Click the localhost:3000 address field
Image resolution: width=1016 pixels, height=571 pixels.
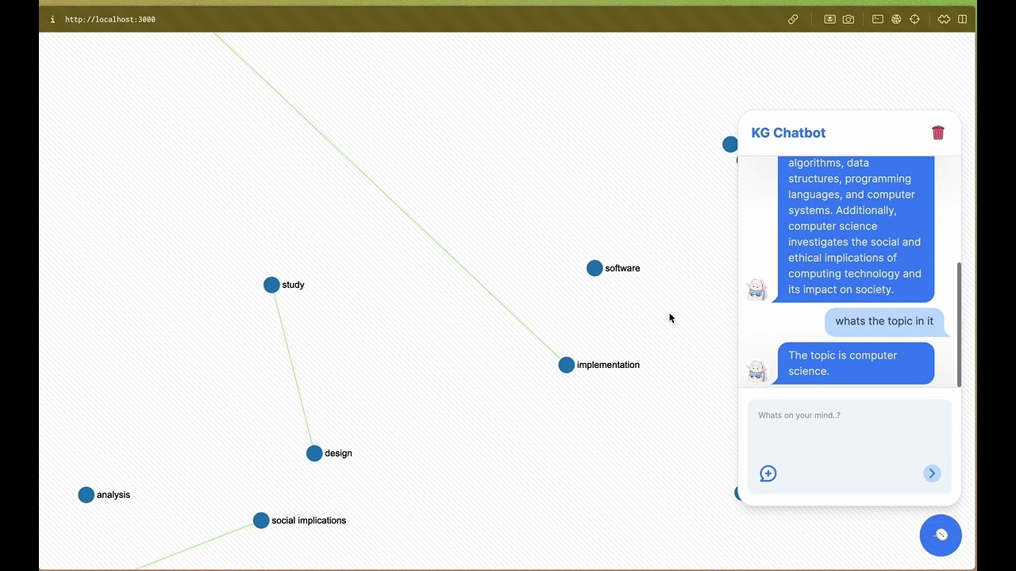coord(110,19)
